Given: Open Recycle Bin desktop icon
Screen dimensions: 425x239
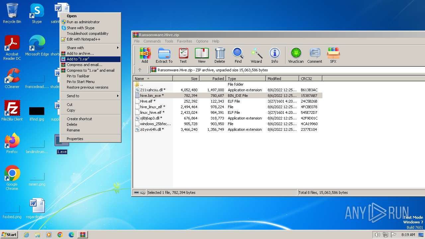Looking at the screenshot, I should (12, 13).
